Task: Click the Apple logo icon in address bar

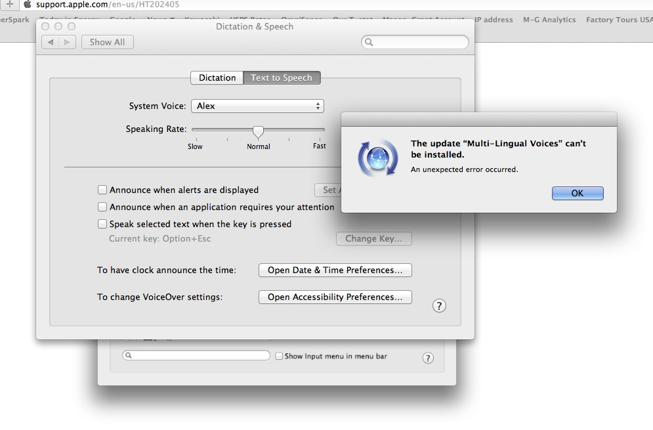Action: click(28, 5)
